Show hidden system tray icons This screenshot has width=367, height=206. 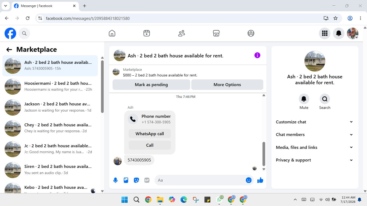[295, 200]
